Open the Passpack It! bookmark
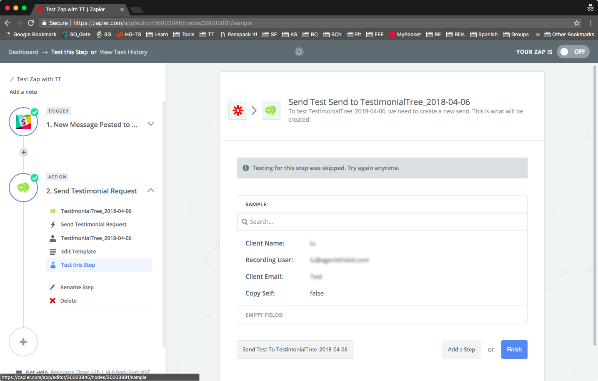 [239, 35]
